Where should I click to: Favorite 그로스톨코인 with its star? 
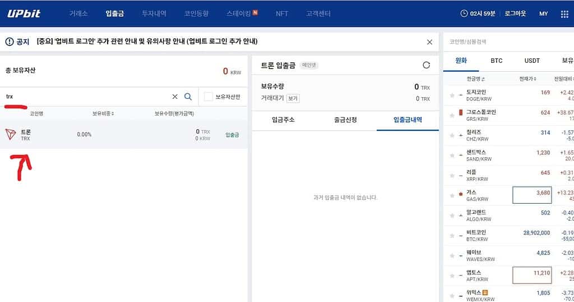452,116
